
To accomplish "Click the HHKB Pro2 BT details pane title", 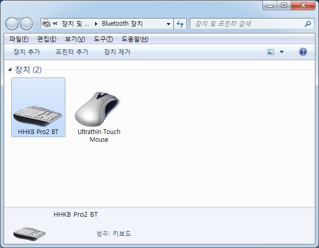I will pos(76,214).
